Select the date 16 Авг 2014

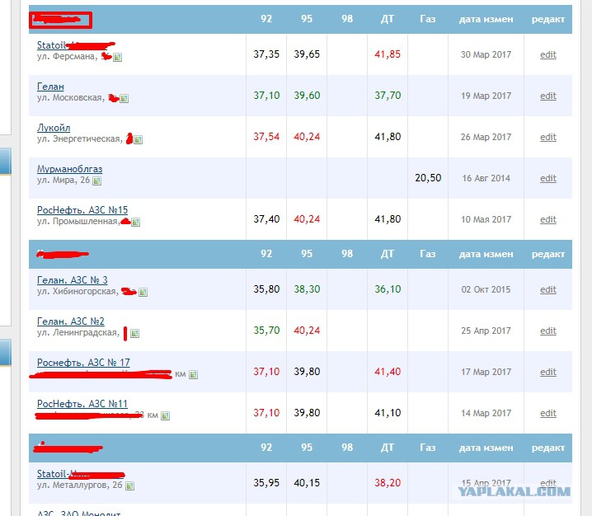coord(486,178)
